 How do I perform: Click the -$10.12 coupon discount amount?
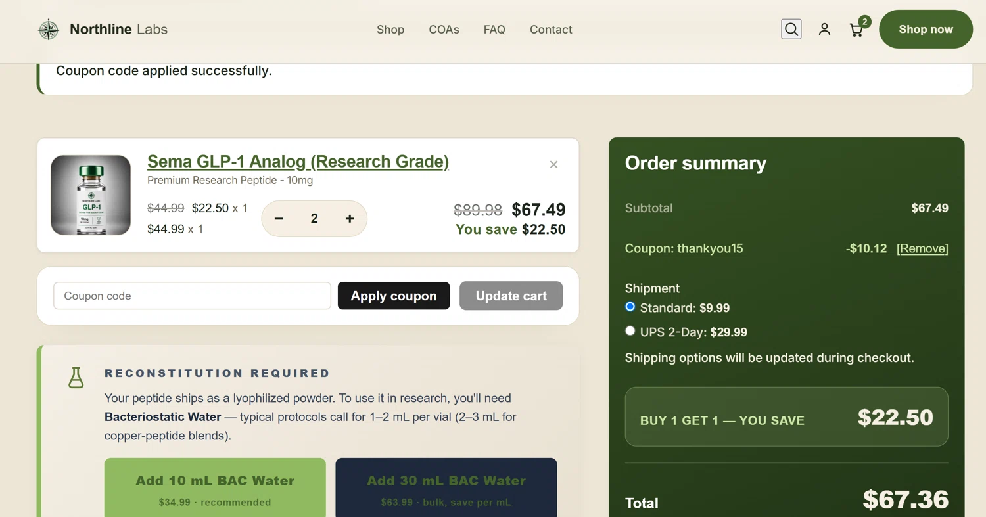coord(866,248)
